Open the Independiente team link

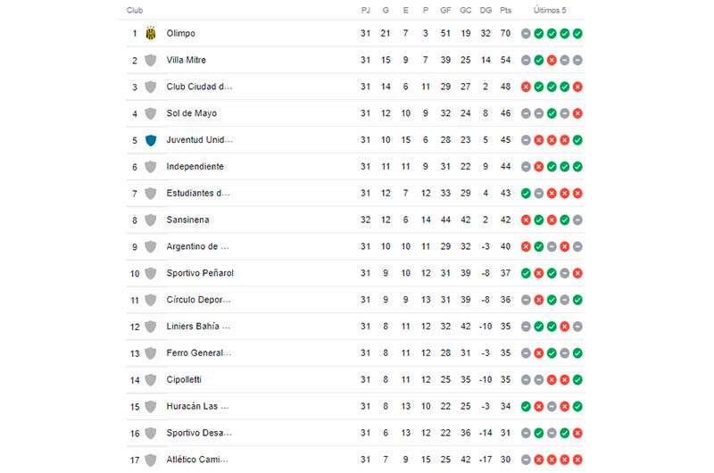(195, 167)
